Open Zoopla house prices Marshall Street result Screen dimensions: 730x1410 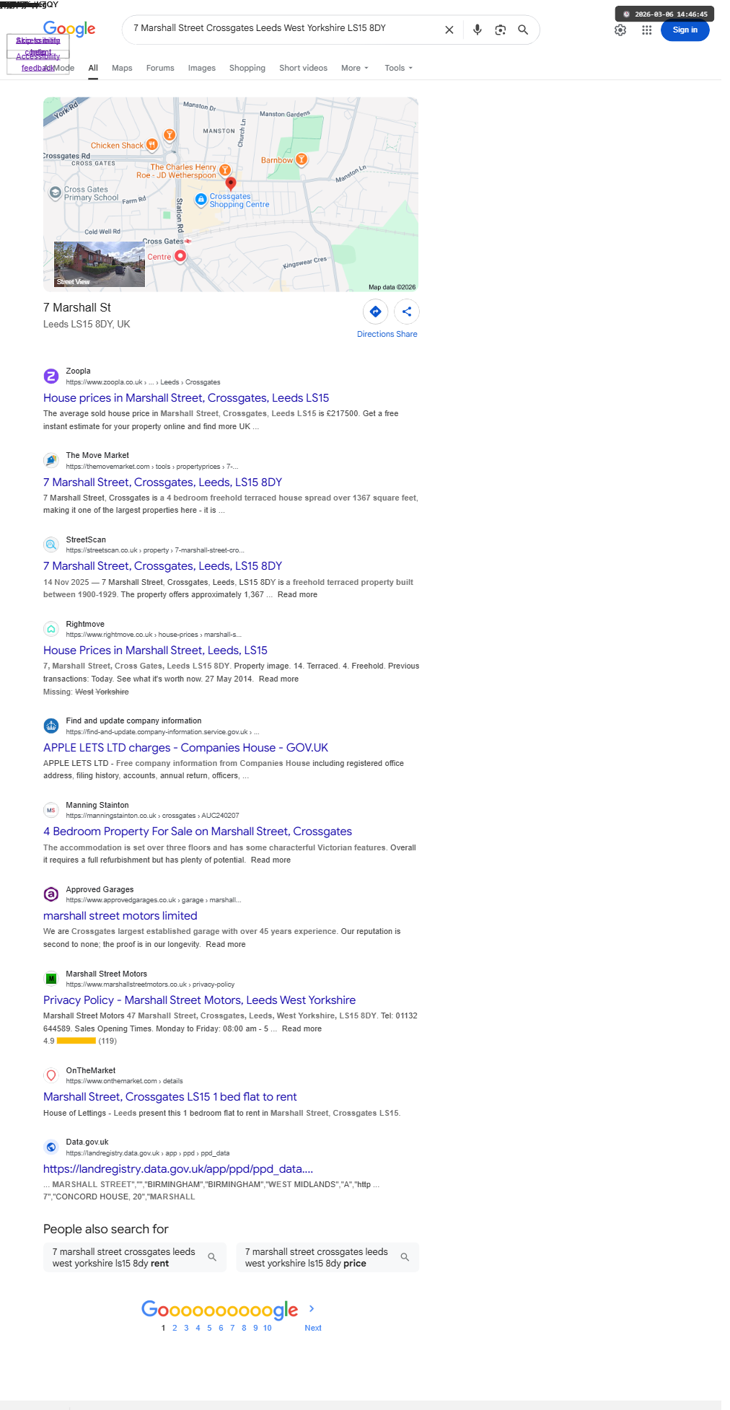point(186,398)
